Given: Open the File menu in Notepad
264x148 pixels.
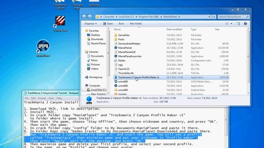Looking at the screenshot, I should (26, 98).
